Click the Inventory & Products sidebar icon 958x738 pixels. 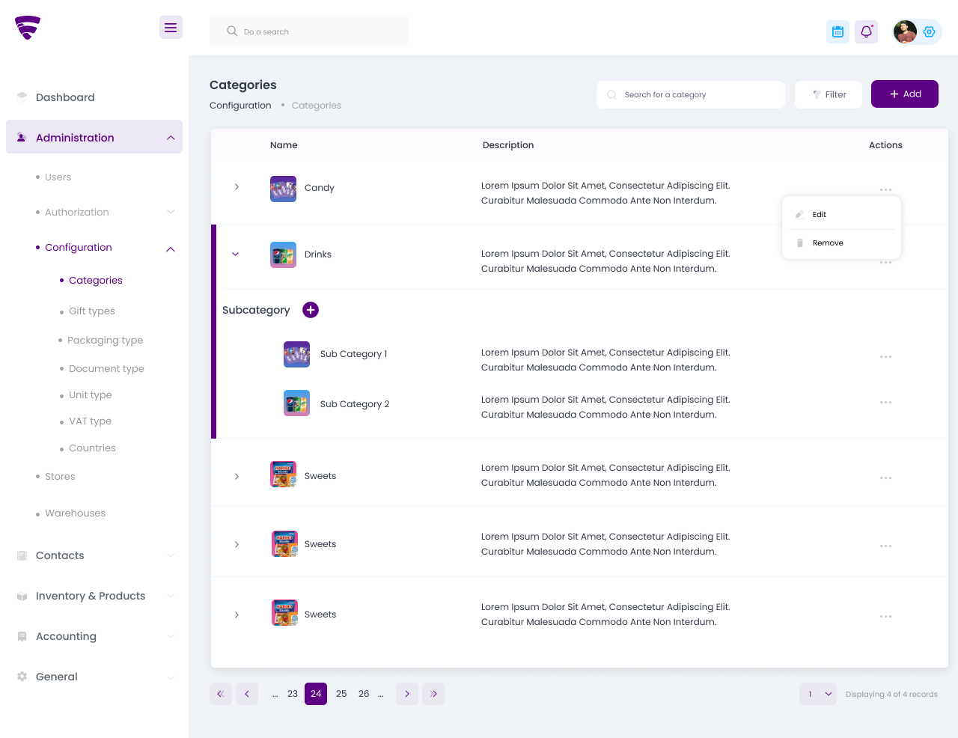22,597
